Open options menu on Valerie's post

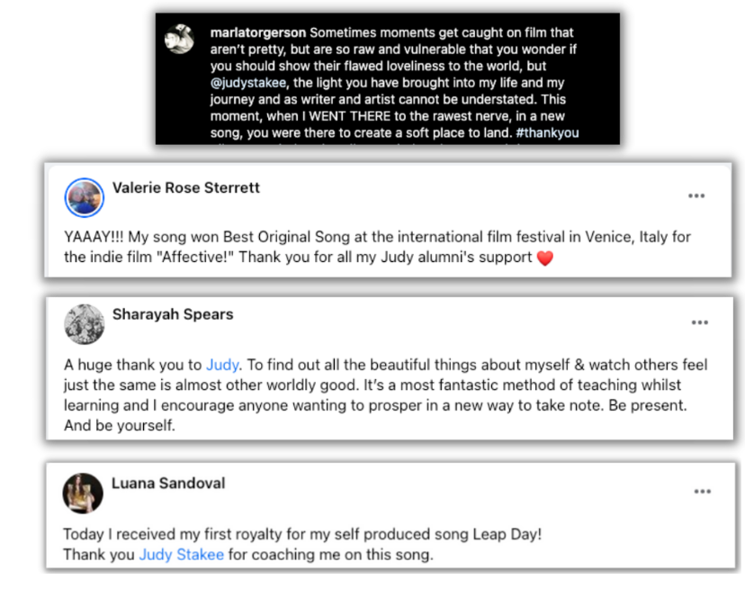(x=696, y=195)
